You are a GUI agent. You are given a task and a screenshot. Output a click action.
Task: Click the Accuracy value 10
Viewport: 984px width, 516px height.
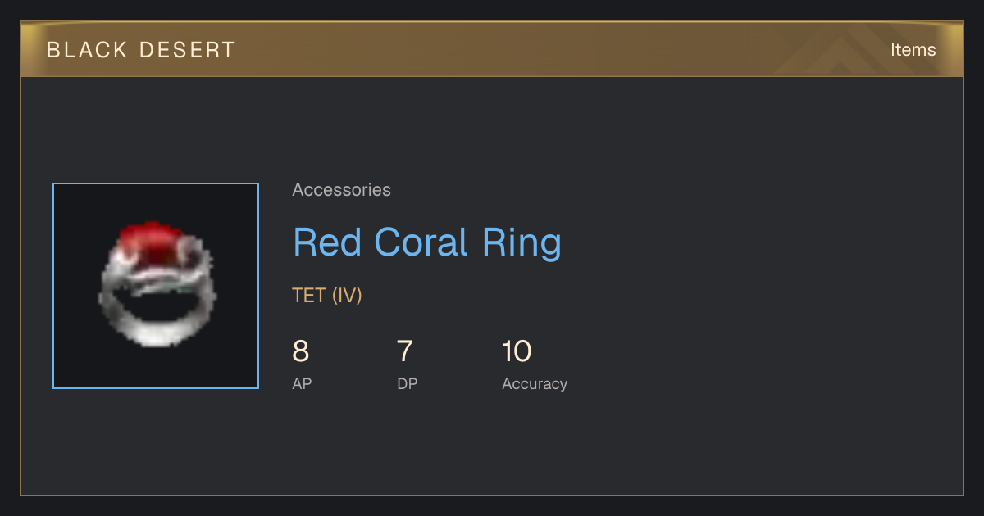click(517, 351)
